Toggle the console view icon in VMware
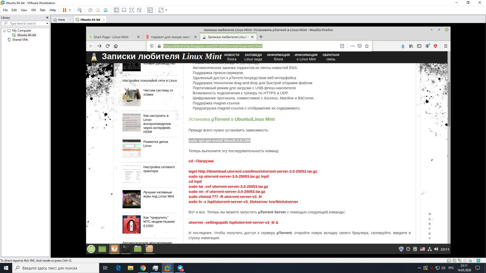Image resolution: width=486 pixels, height=273 pixels. pyautogui.click(x=150, y=10)
